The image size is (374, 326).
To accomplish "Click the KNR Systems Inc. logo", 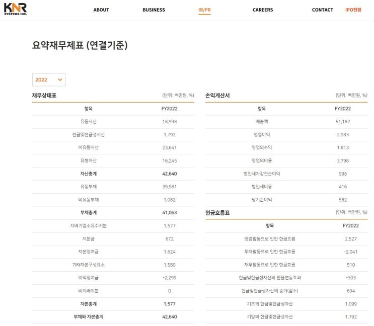I will pyautogui.click(x=16, y=9).
